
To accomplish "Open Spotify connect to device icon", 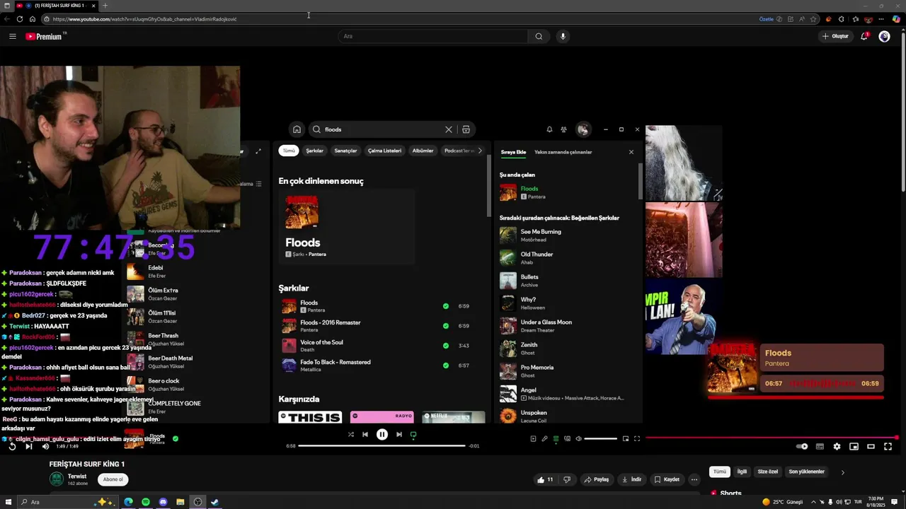I will pyautogui.click(x=567, y=438).
